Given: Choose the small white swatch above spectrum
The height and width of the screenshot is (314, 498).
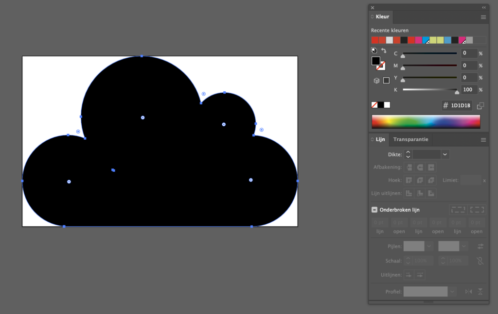Looking at the screenshot, I should point(387,105).
